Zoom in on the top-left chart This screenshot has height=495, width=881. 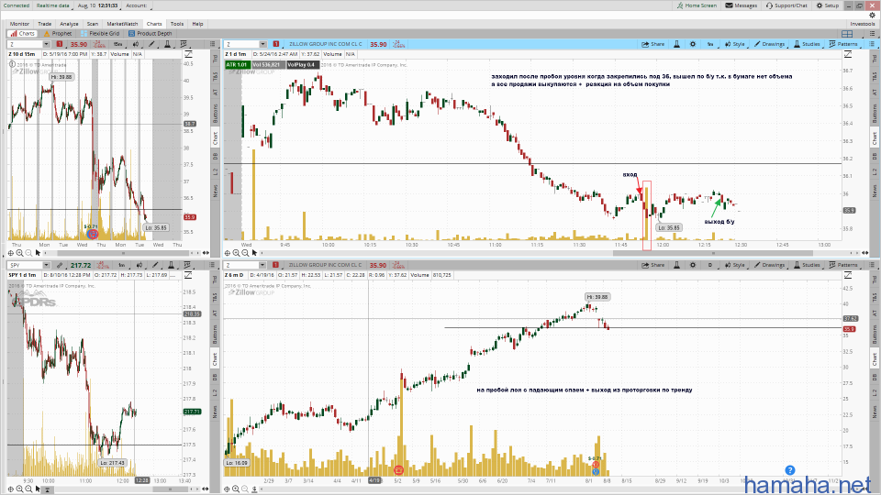click(19, 253)
